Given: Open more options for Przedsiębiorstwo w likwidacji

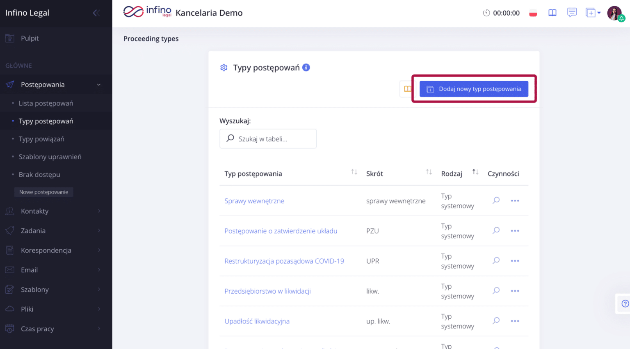Looking at the screenshot, I should tap(515, 291).
